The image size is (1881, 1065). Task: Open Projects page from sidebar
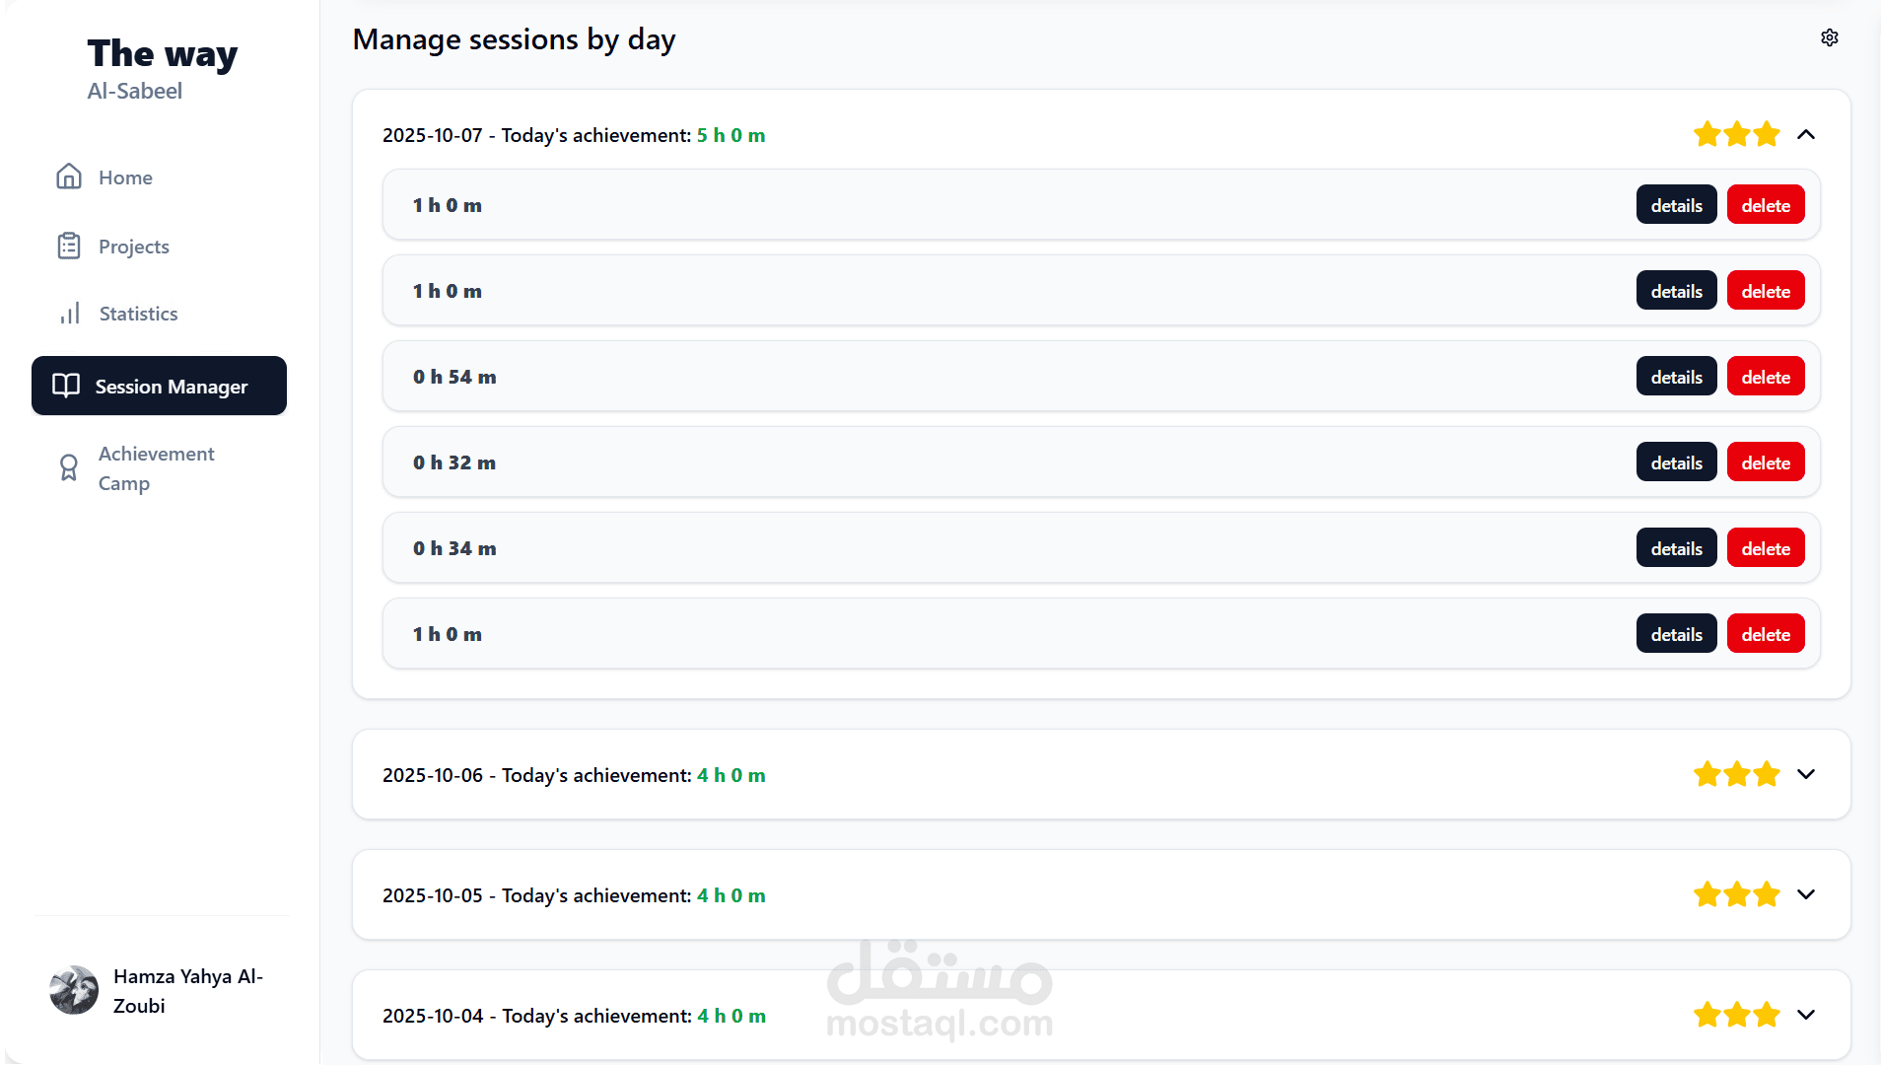click(x=159, y=247)
